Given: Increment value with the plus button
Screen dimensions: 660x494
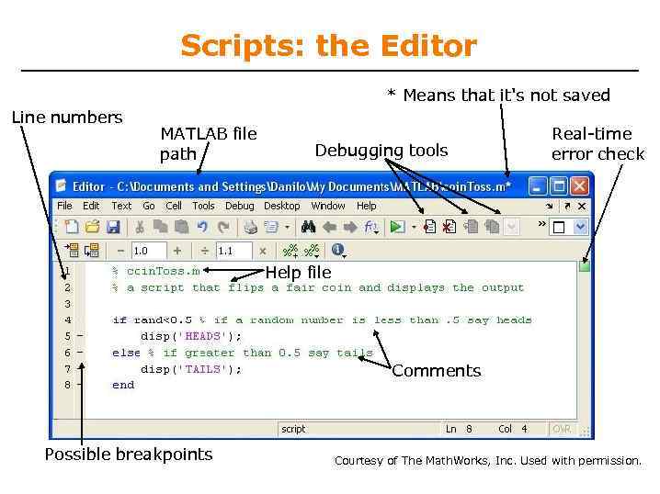Looking at the screenshot, I should (177, 251).
